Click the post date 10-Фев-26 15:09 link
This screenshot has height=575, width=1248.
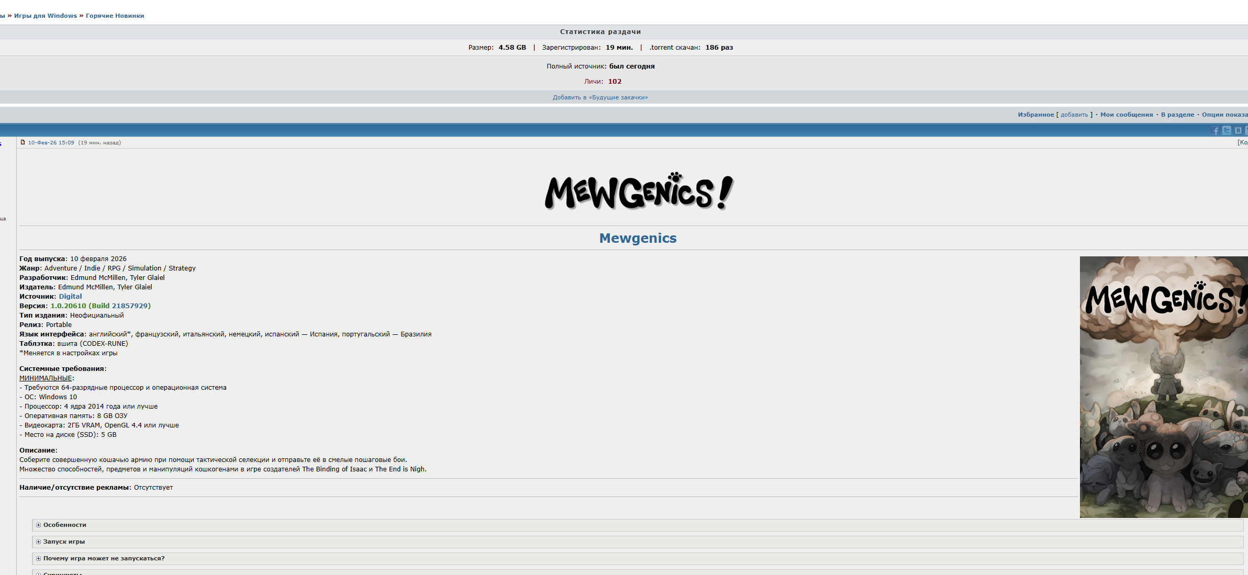[x=51, y=142]
